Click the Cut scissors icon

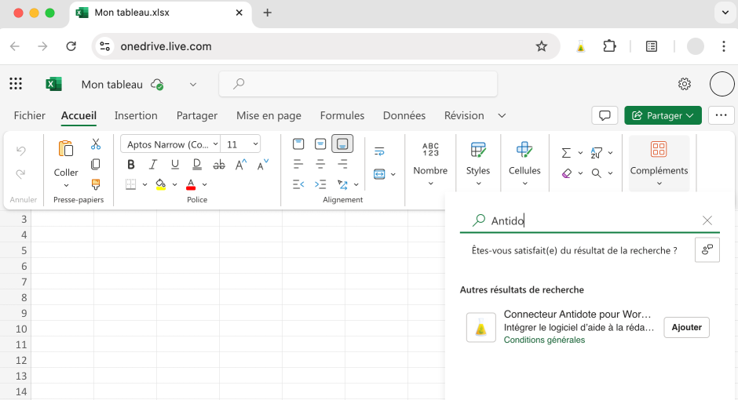pyautogui.click(x=96, y=144)
